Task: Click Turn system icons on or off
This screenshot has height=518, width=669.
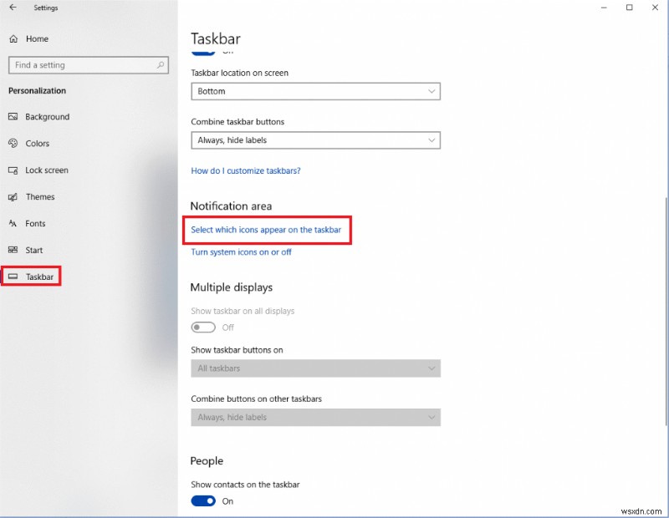Action: 242,251
